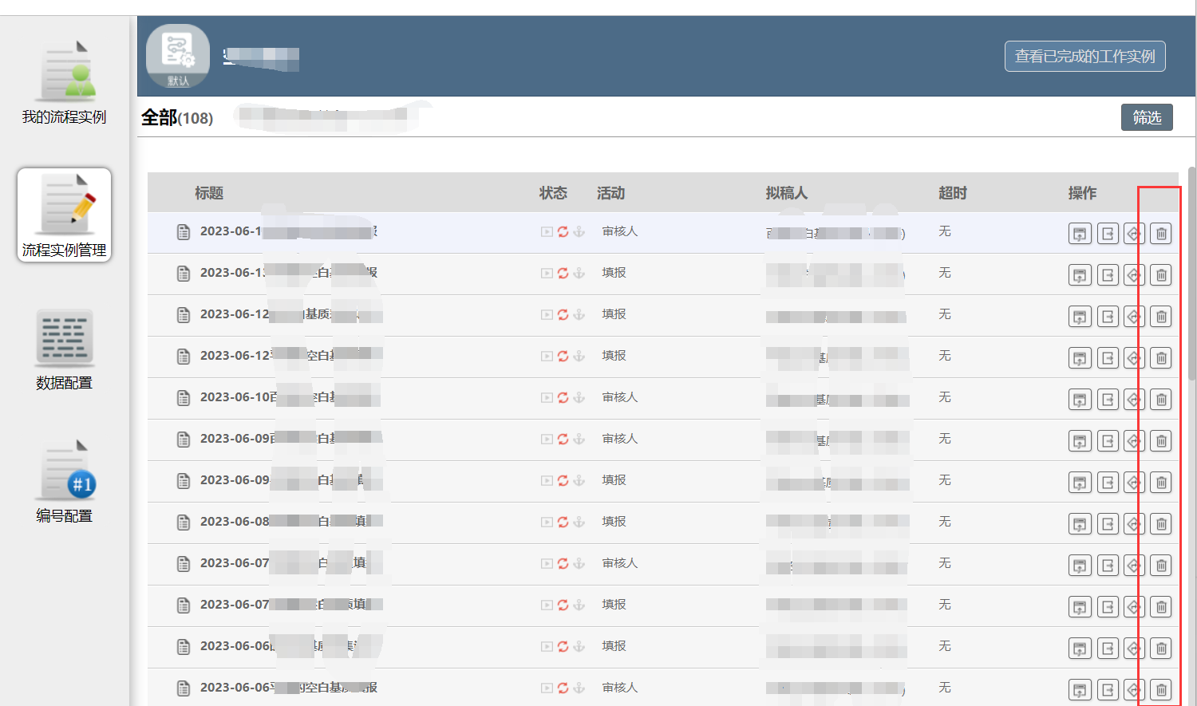Click red refresh icon on 2023-06-10 row
1197x706 pixels.
(563, 397)
